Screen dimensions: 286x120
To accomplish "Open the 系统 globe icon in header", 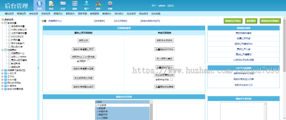I will tap(39, 4).
